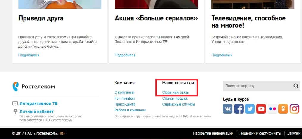
Task: Open the VK social media icon
Action: pyautogui.click(x=228, y=109)
